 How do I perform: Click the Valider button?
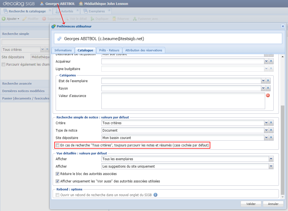click(251, 204)
